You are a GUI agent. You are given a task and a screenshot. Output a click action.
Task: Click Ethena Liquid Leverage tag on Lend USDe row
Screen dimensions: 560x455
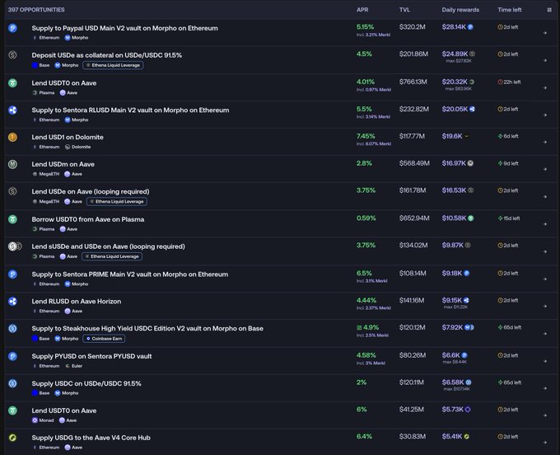(117, 202)
